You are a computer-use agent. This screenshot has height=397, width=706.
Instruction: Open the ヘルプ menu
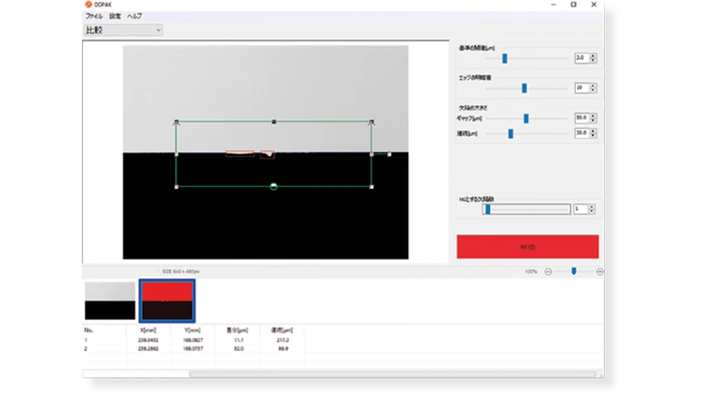(134, 16)
